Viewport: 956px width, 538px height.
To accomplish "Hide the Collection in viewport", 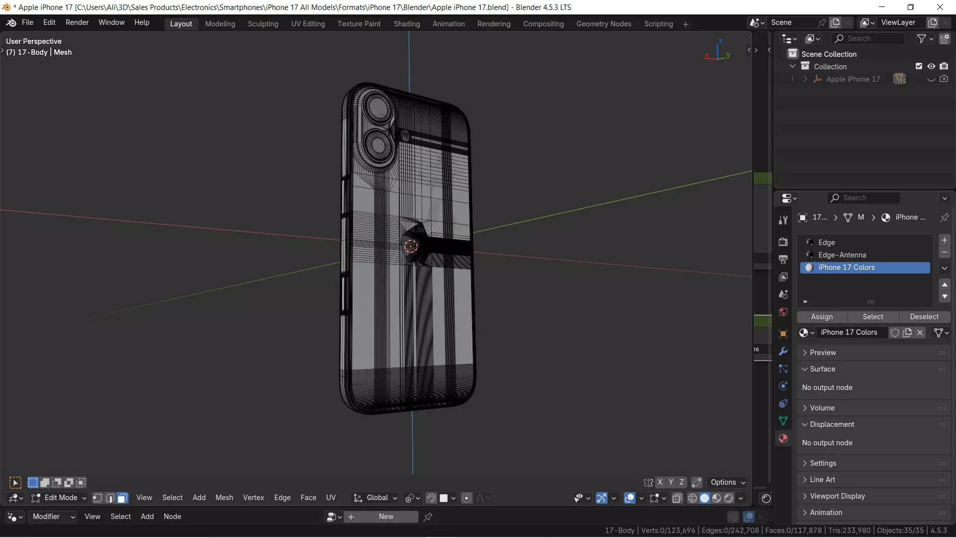I will click(931, 66).
